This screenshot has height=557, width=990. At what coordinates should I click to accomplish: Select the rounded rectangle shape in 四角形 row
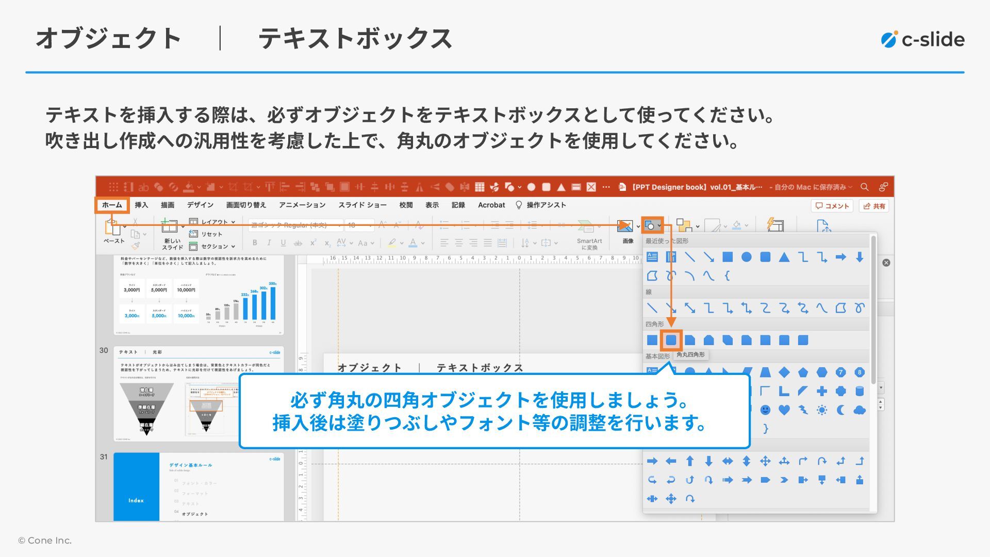(671, 340)
